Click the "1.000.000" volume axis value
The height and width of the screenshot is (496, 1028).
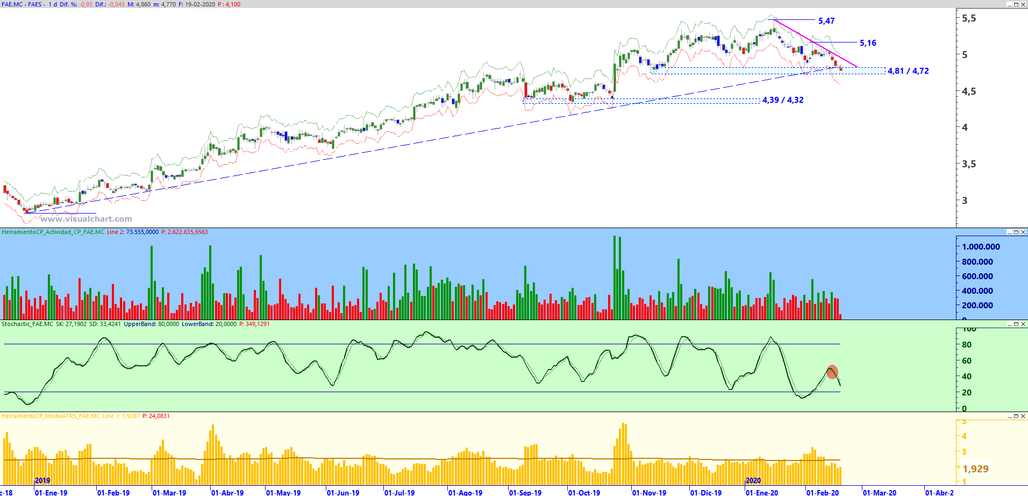(x=981, y=247)
